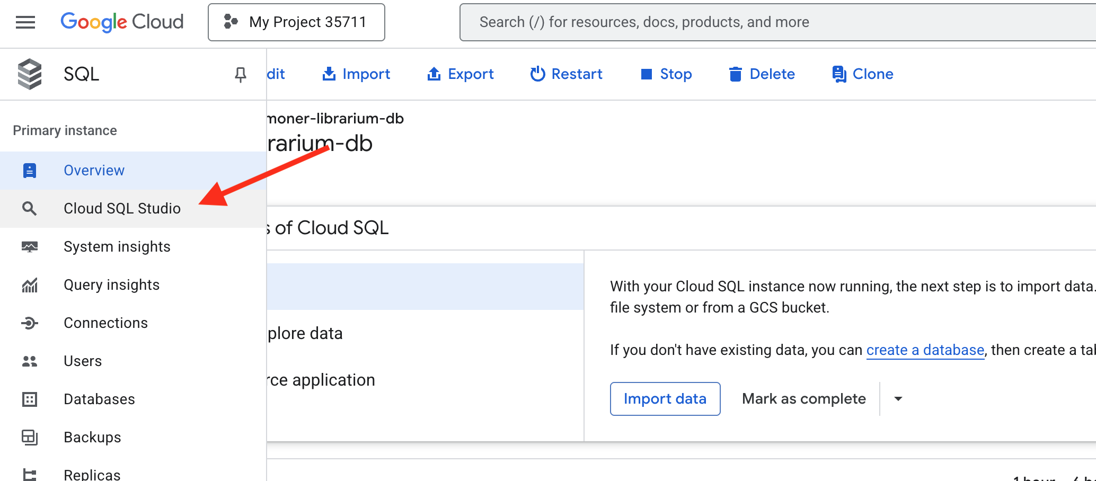
Task: Click the Users people icon
Action: point(30,361)
